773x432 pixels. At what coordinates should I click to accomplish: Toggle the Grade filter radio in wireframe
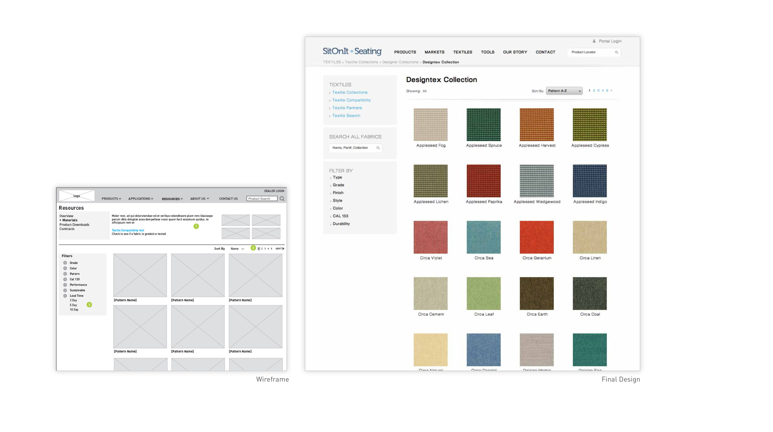pos(65,263)
